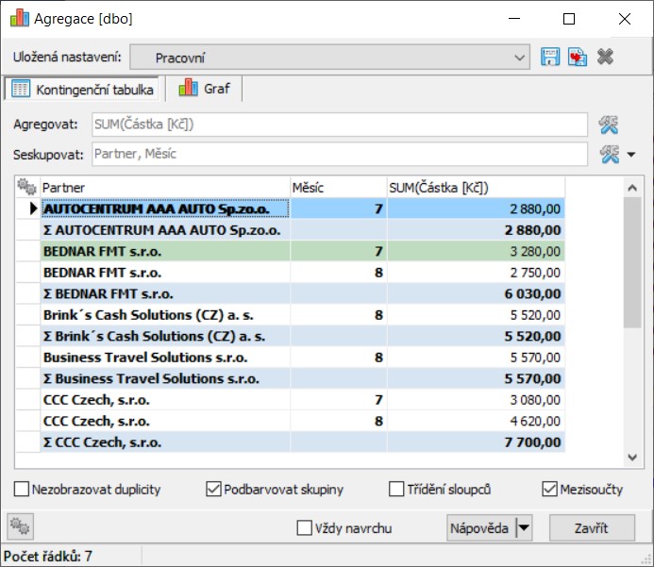654x567 pixels.
Task: Enable the Vždy navrchu checkbox
Action: (304, 527)
